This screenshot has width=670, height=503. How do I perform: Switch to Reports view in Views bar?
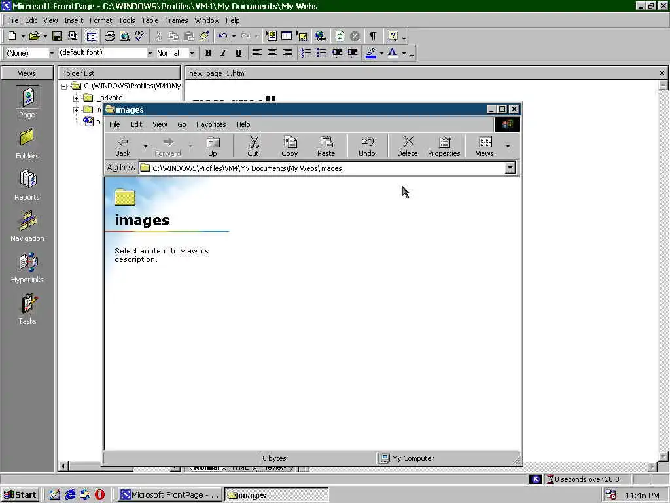[x=27, y=185]
